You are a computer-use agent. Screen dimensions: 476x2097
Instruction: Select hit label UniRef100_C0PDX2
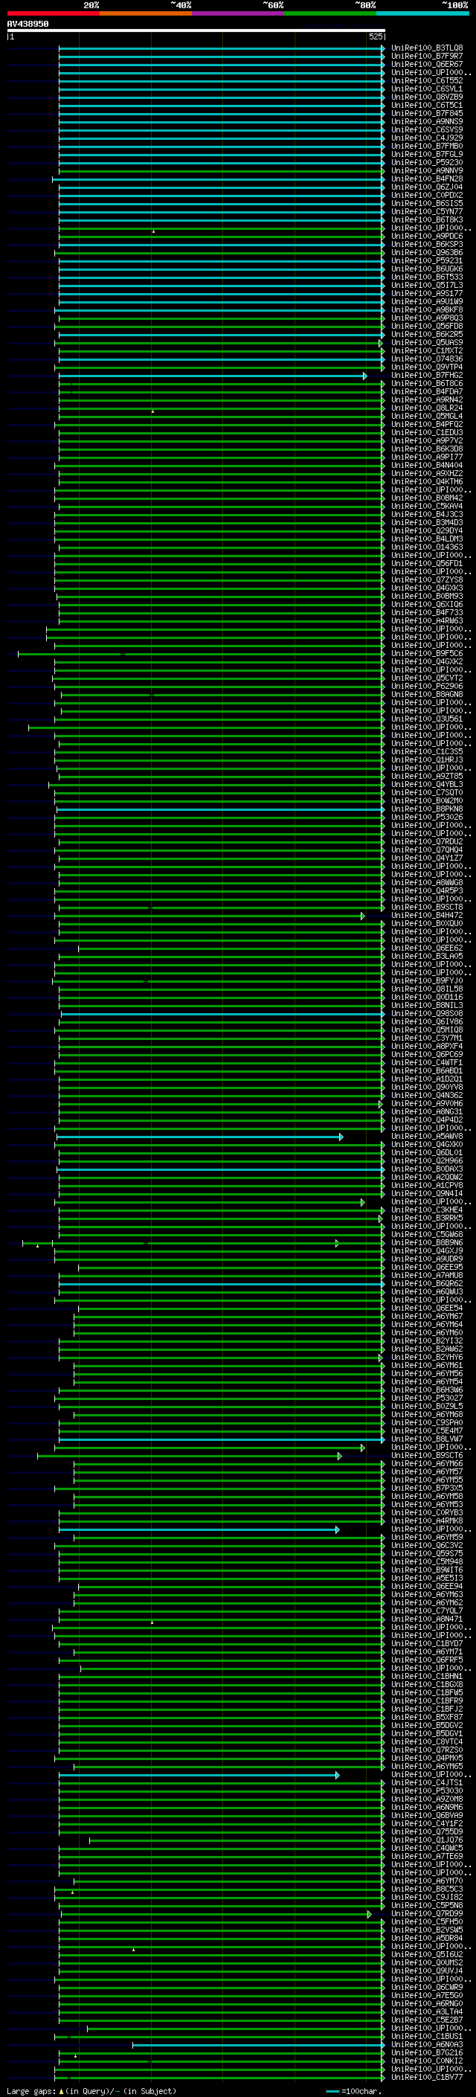[x=427, y=196]
